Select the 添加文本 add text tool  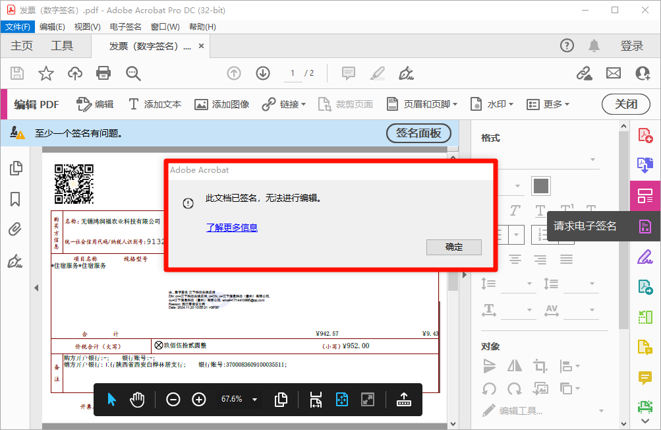coord(155,104)
